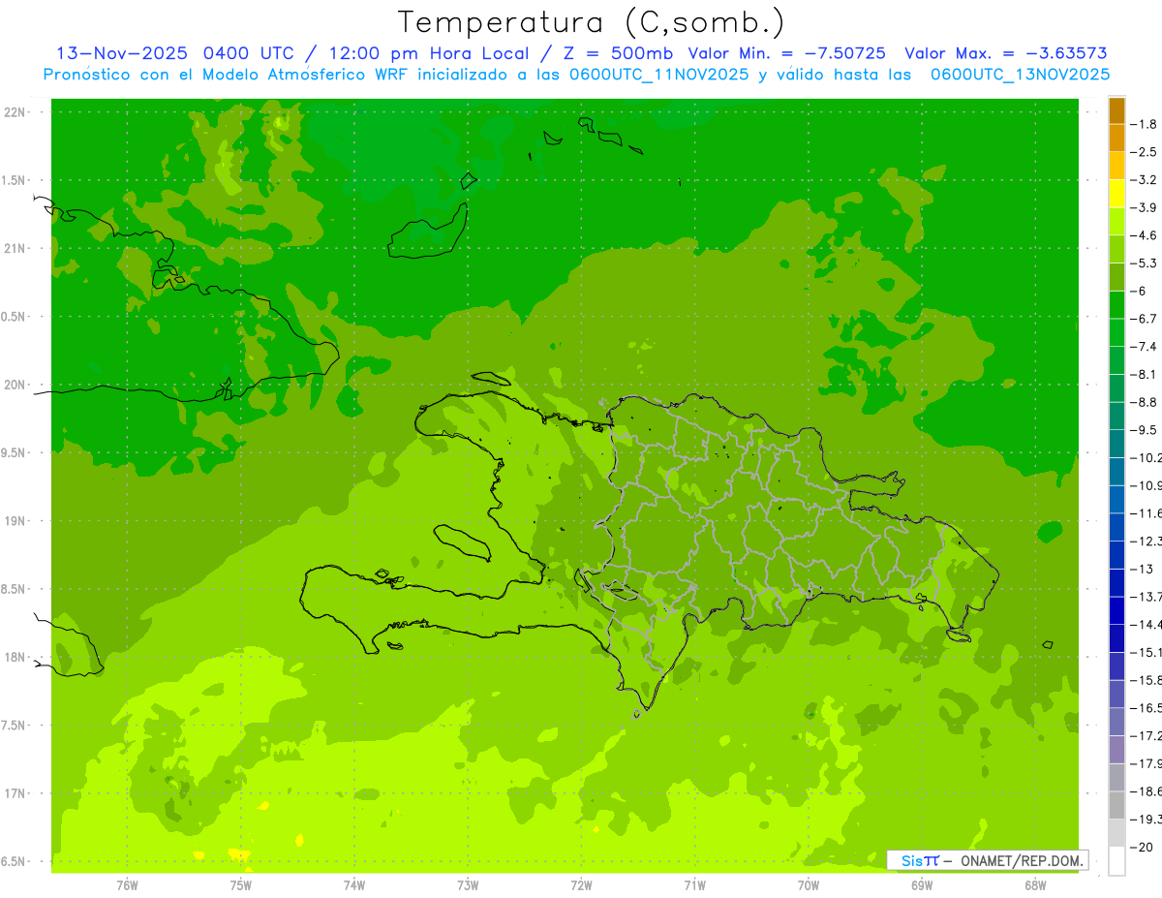The image size is (1162, 898).
Task: Click the 74W longitude axis label
Action: (x=354, y=885)
